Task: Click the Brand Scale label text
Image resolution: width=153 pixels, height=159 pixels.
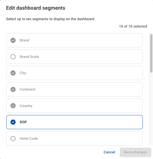Action: (29, 57)
